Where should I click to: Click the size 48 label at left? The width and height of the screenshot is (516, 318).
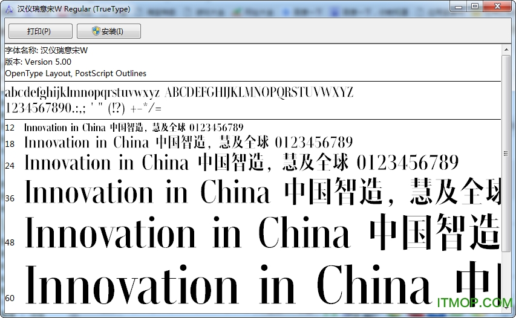point(10,242)
